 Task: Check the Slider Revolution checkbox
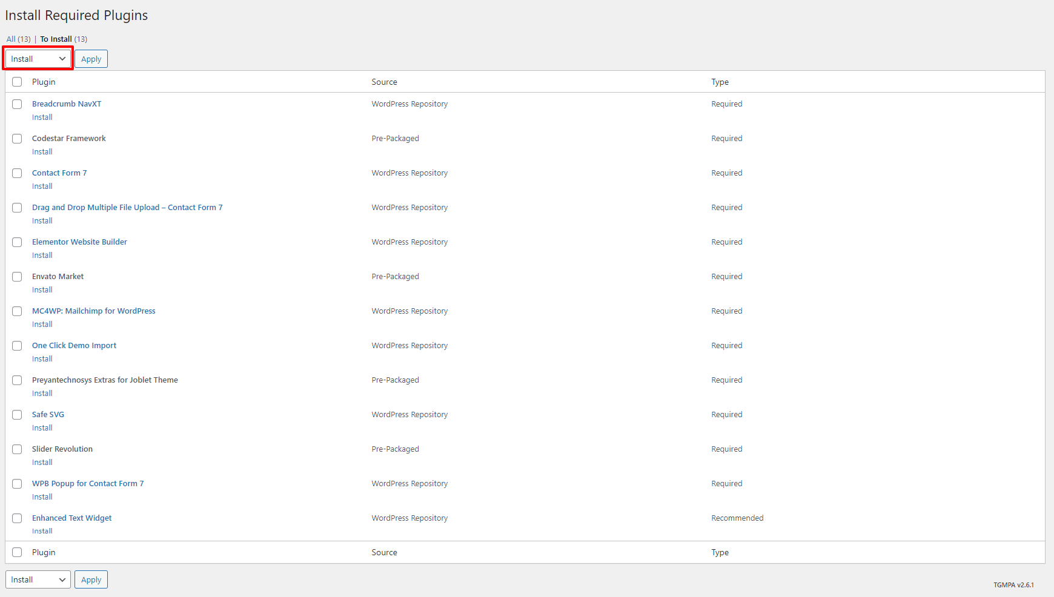tap(17, 449)
